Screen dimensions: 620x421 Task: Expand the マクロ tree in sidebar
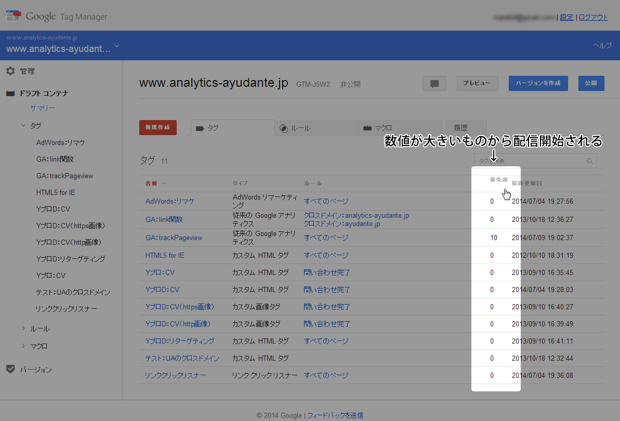(x=23, y=346)
